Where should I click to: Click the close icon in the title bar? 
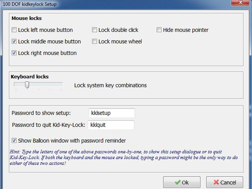tap(240, 3)
